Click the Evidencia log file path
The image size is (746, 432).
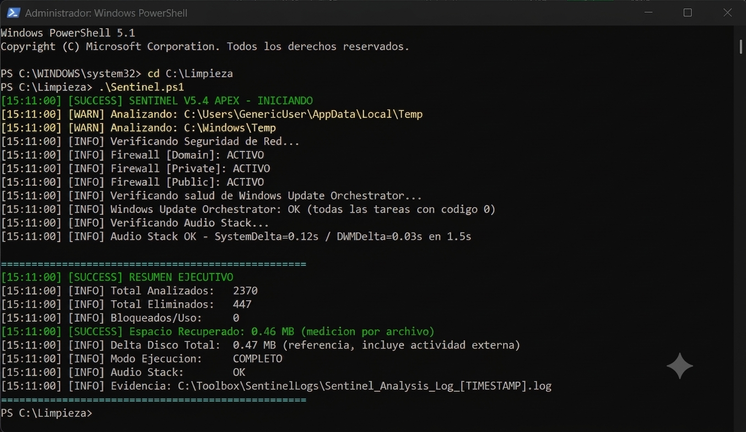364,386
